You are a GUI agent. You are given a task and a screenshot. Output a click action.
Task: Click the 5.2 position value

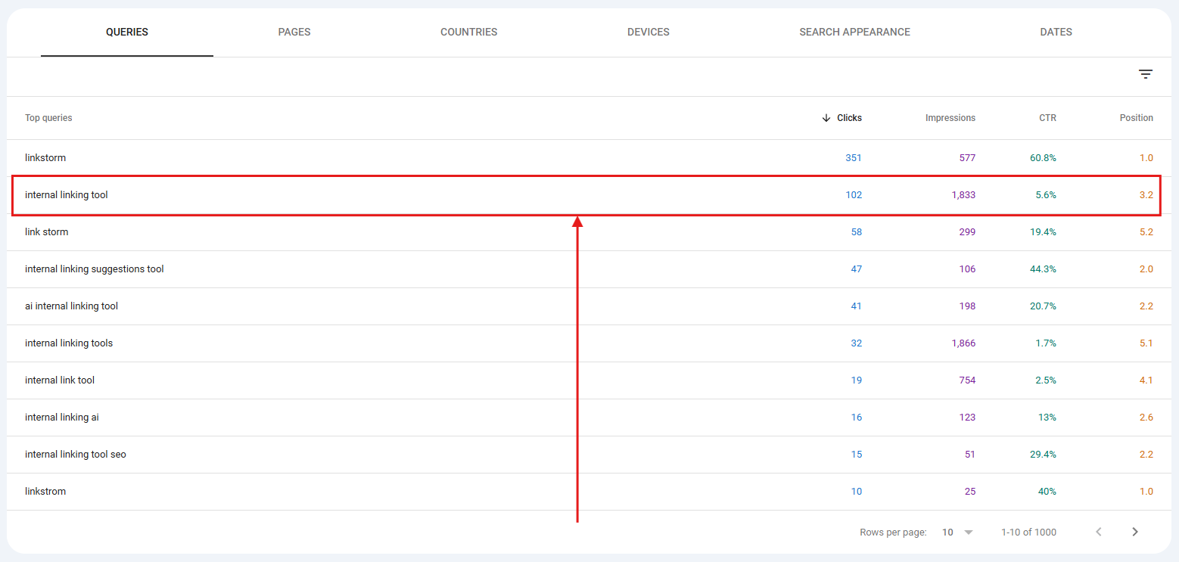pyautogui.click(x=1146, y=232)
